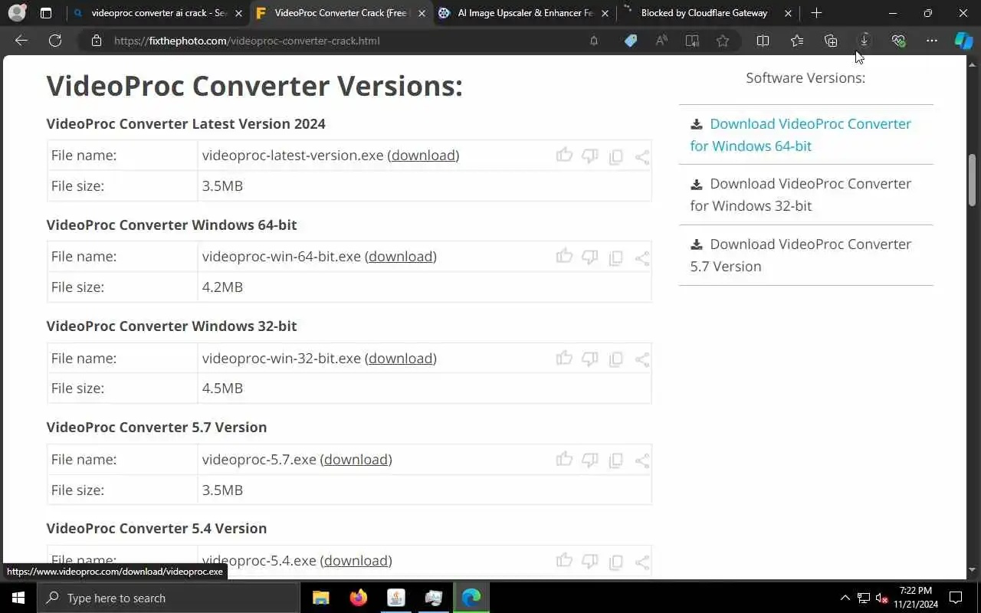Like the videoproc-5.7.exe row

tap(564, 459)
